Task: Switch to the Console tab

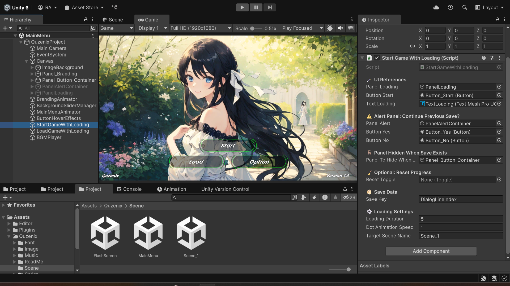Action: click(129, 189)
